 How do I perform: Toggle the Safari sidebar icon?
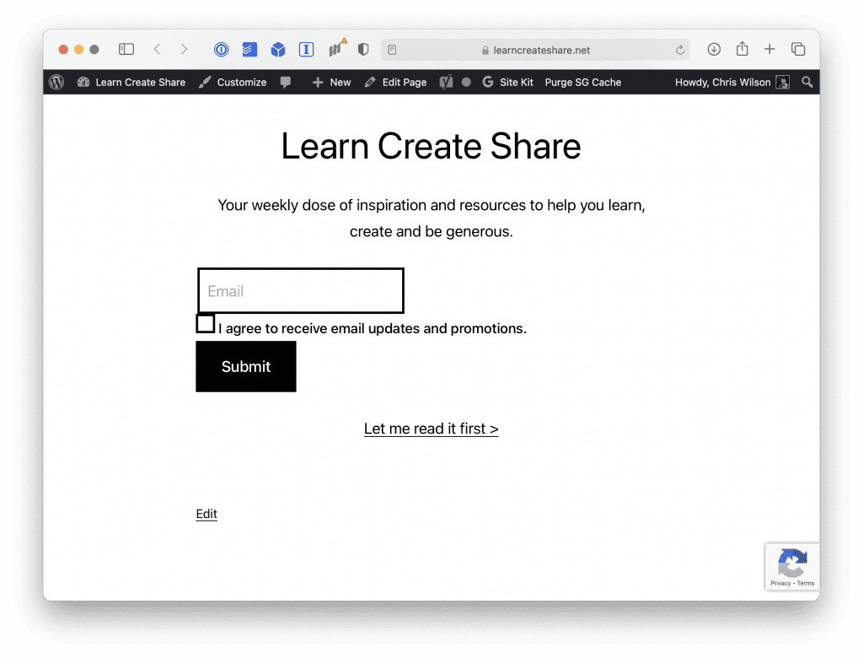coord(126,50)
